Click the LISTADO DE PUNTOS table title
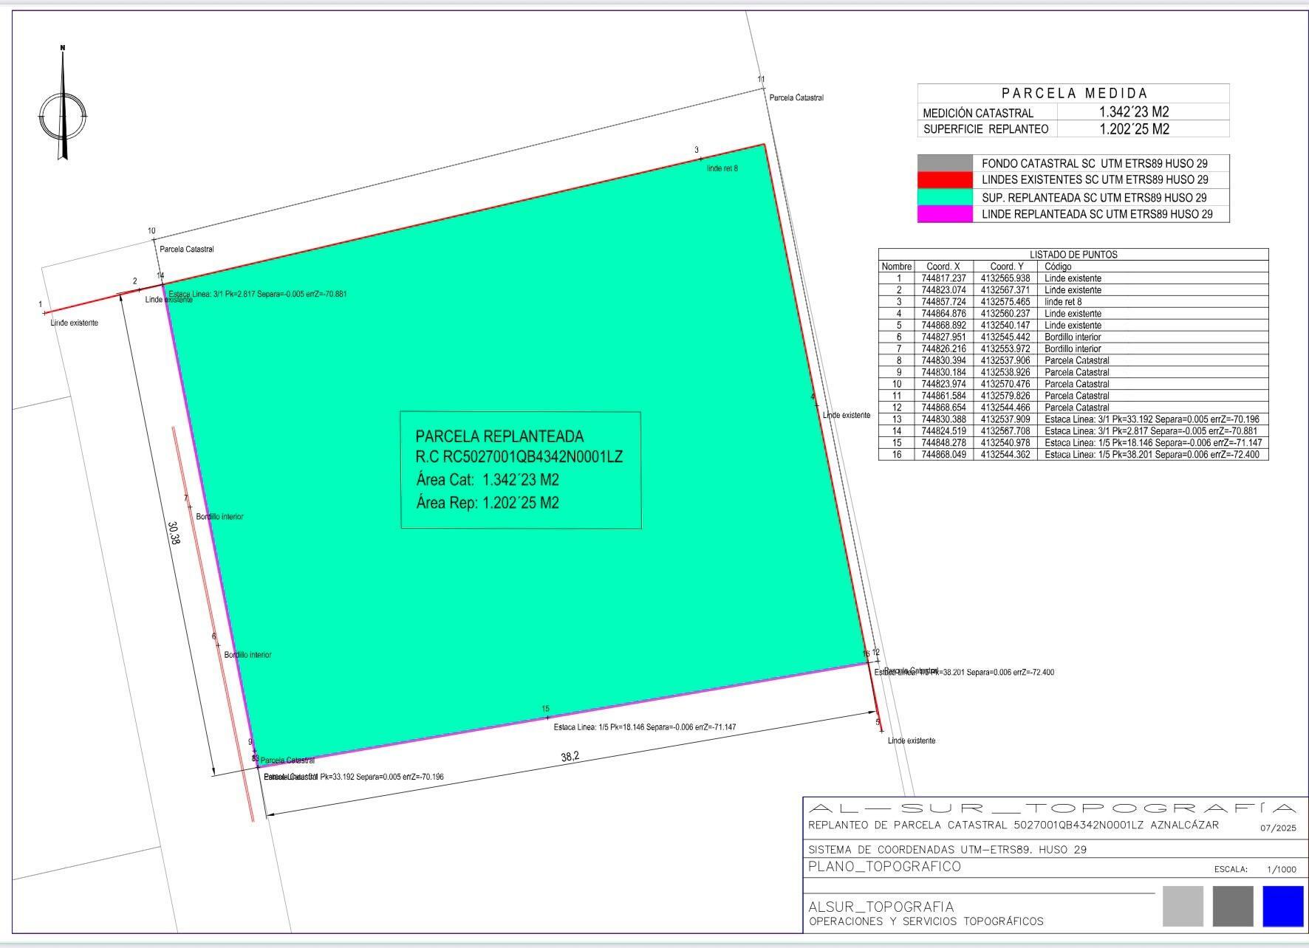 coord(1073,254)
